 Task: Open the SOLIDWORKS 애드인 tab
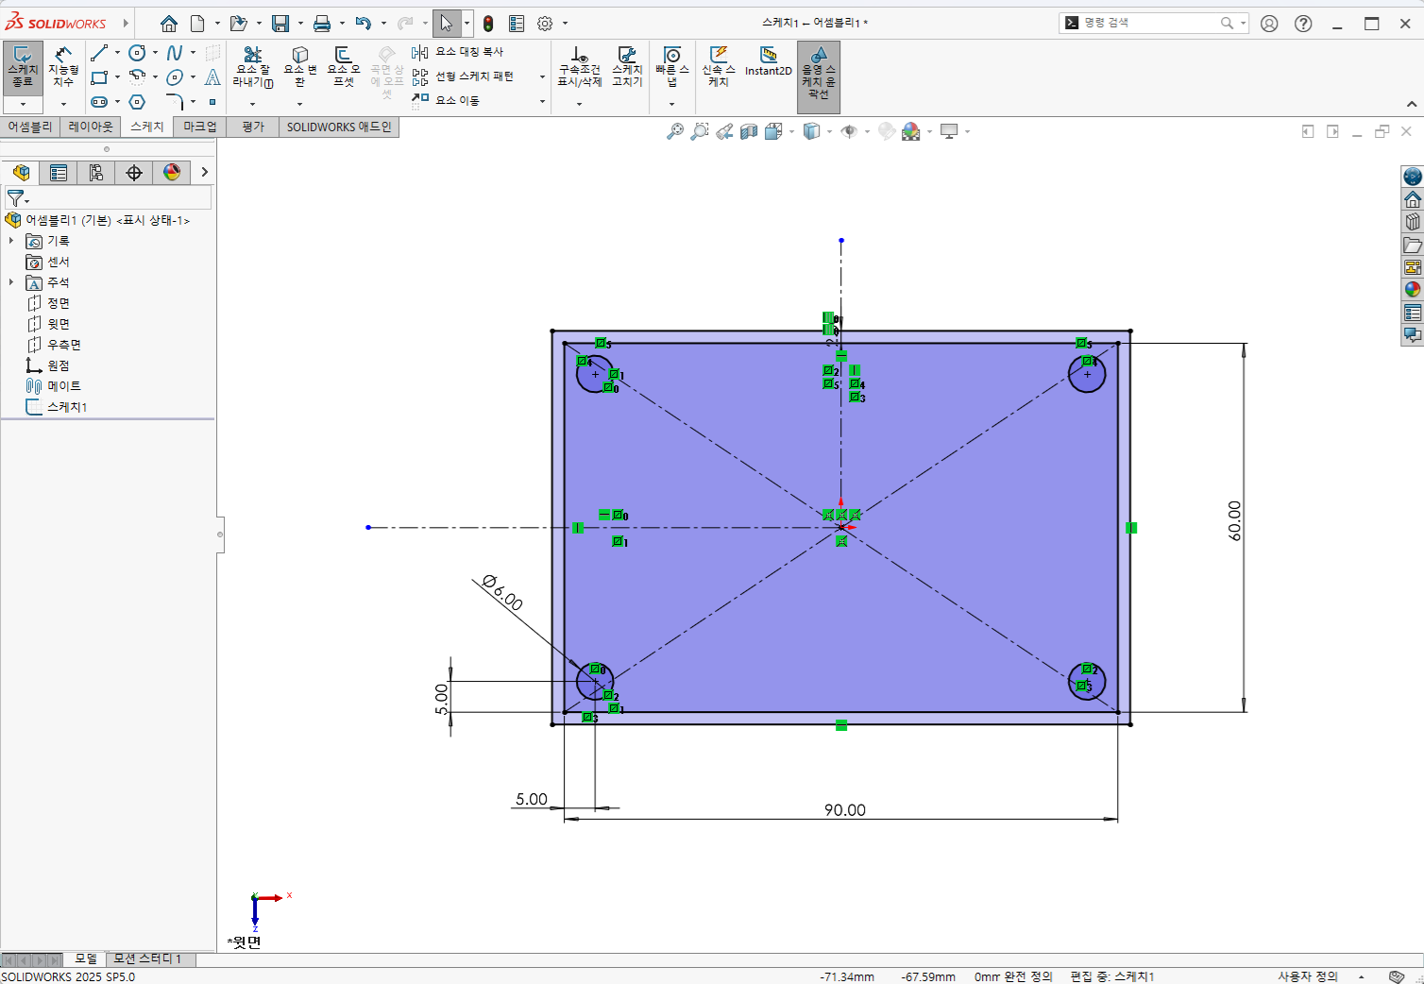point(339,127)
